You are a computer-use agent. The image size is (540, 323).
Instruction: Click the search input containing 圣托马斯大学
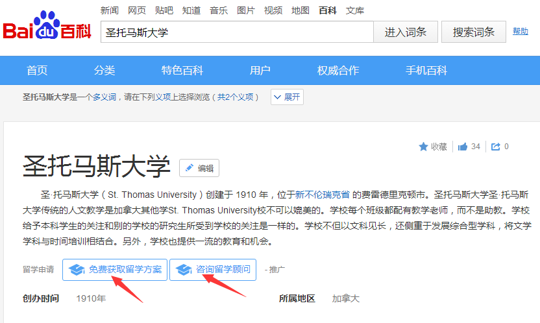(237, 32)
